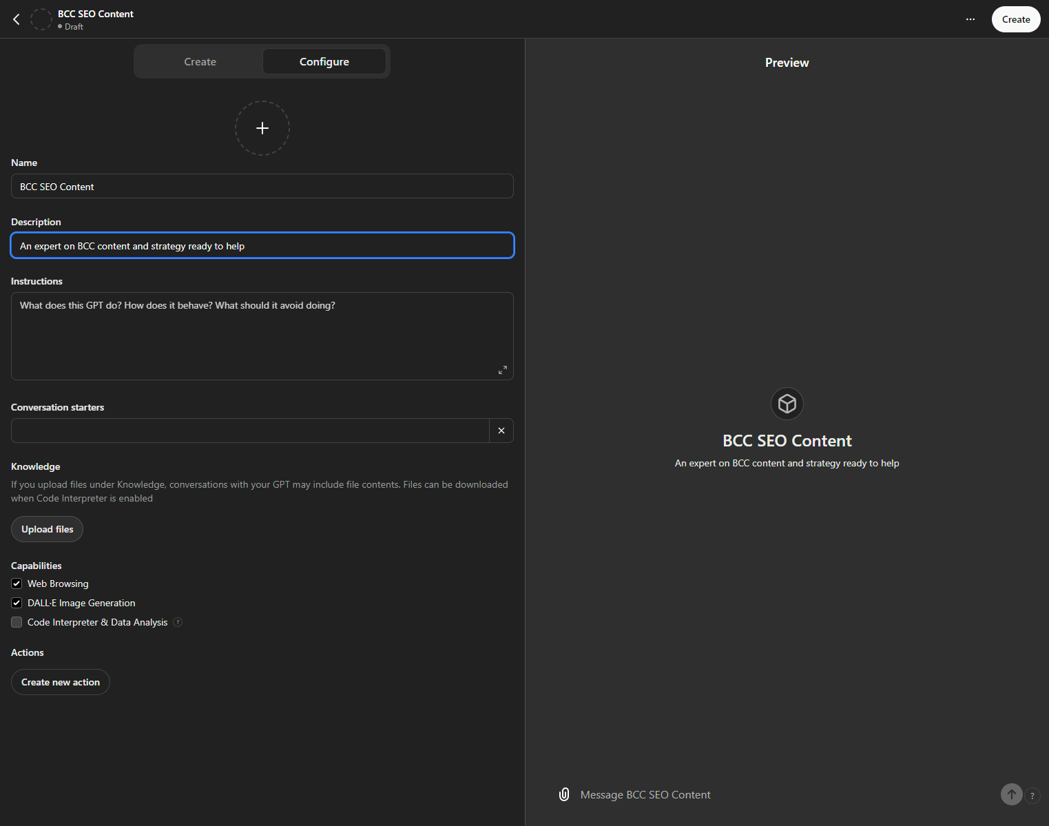
Task: Click the empty Conversation starters field
Action: (x=250, y=431)
